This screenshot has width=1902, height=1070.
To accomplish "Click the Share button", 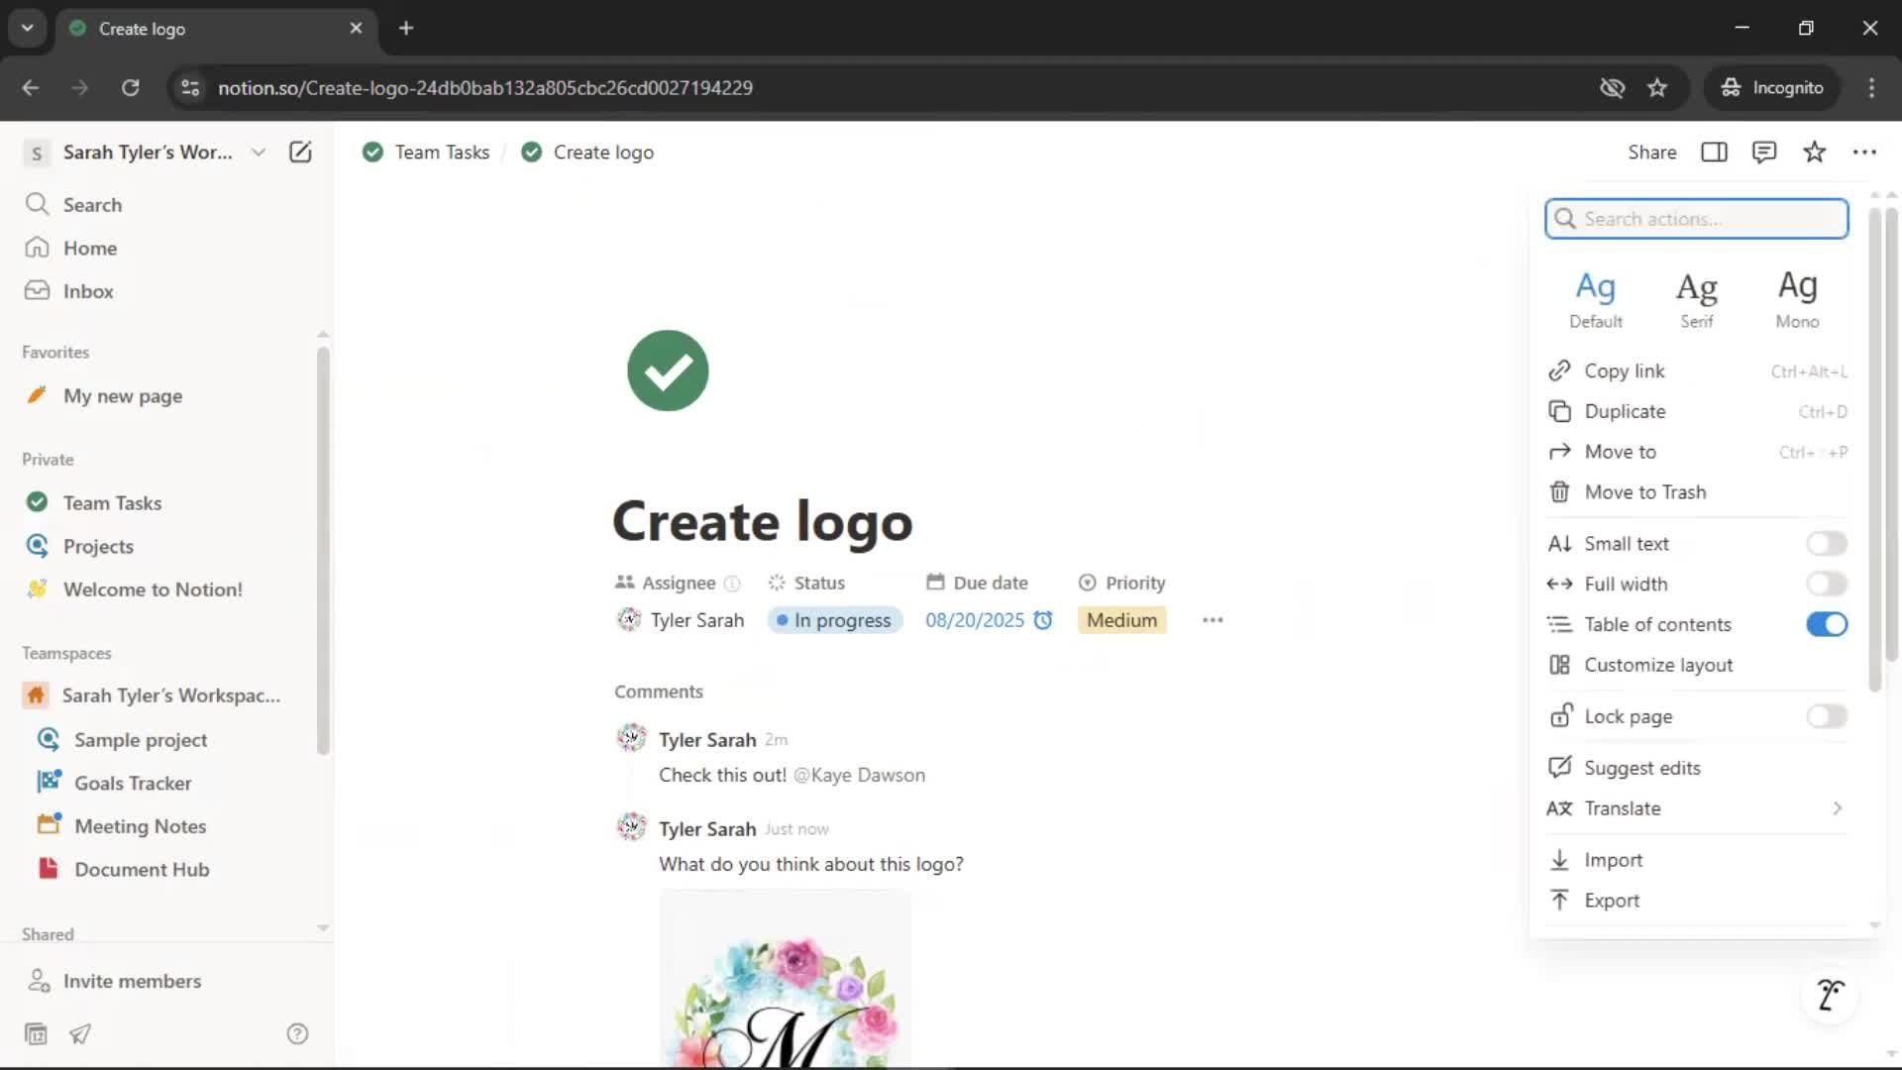I will pyautogui.click(x=1652, y=152).
